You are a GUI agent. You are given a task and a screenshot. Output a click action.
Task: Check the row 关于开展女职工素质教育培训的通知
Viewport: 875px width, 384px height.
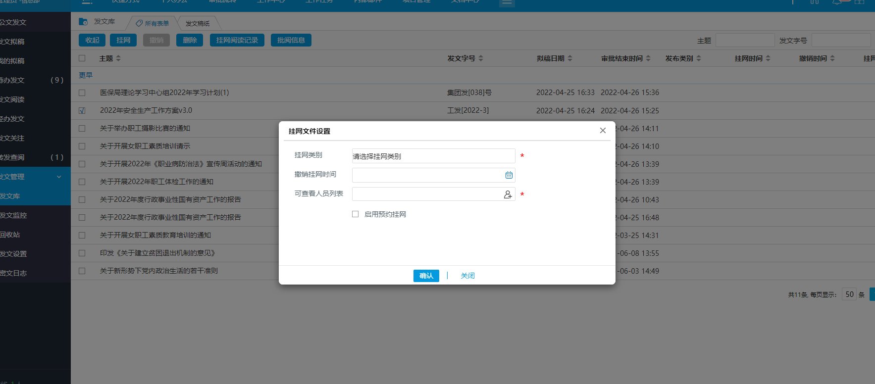82,235
